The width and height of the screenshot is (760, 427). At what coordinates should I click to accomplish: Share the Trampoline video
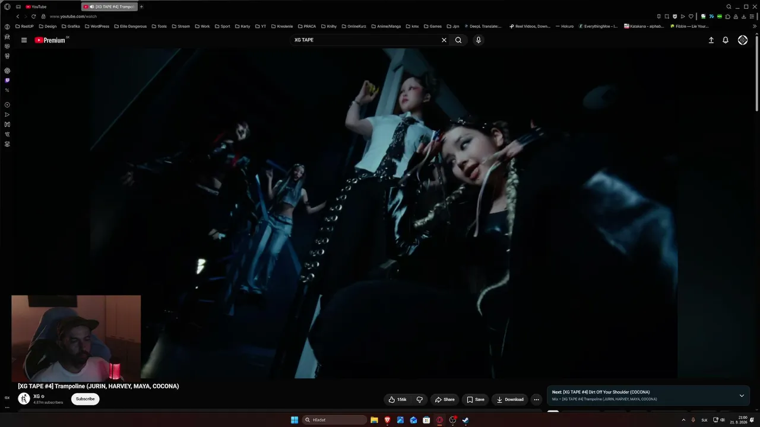coord(445,400)
